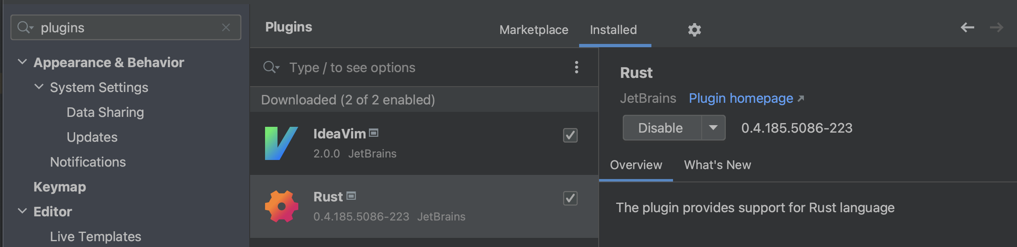Click the IdeaVim plugin logo
1017x247 pixels.
[280, 143]
